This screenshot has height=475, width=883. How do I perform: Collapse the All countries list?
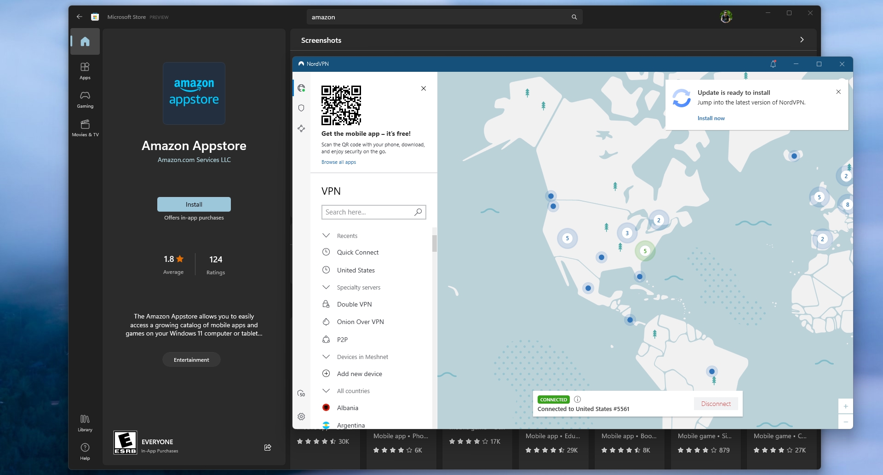326,391
